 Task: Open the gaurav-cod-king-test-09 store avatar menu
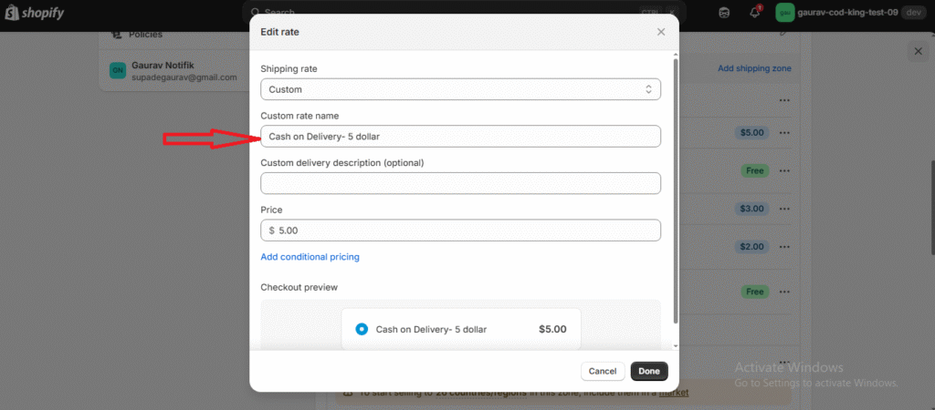[x=784, y=13]
